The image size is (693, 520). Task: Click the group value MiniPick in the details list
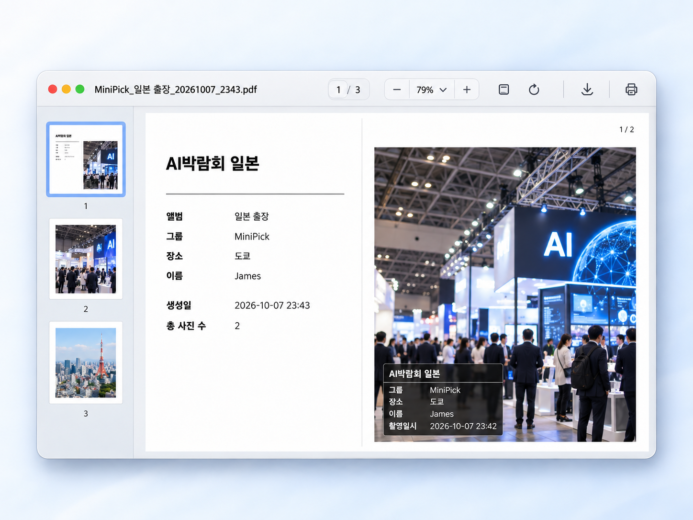click(x=252, y=237)
